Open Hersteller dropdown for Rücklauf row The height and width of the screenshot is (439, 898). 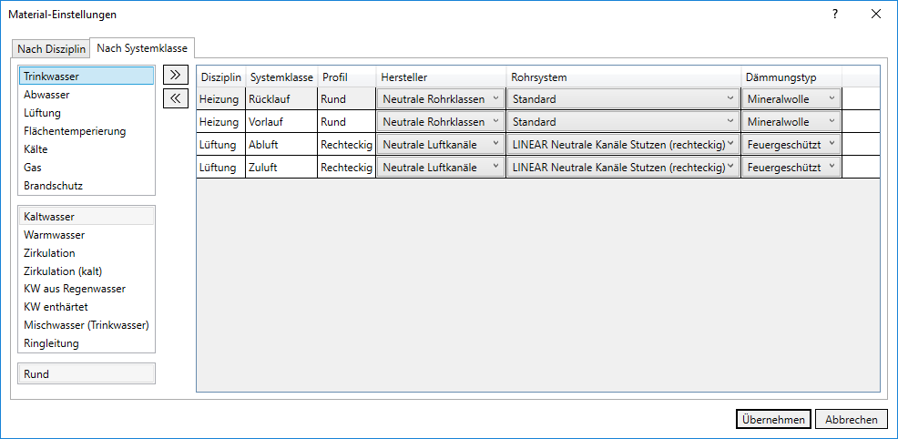(441, 99)
